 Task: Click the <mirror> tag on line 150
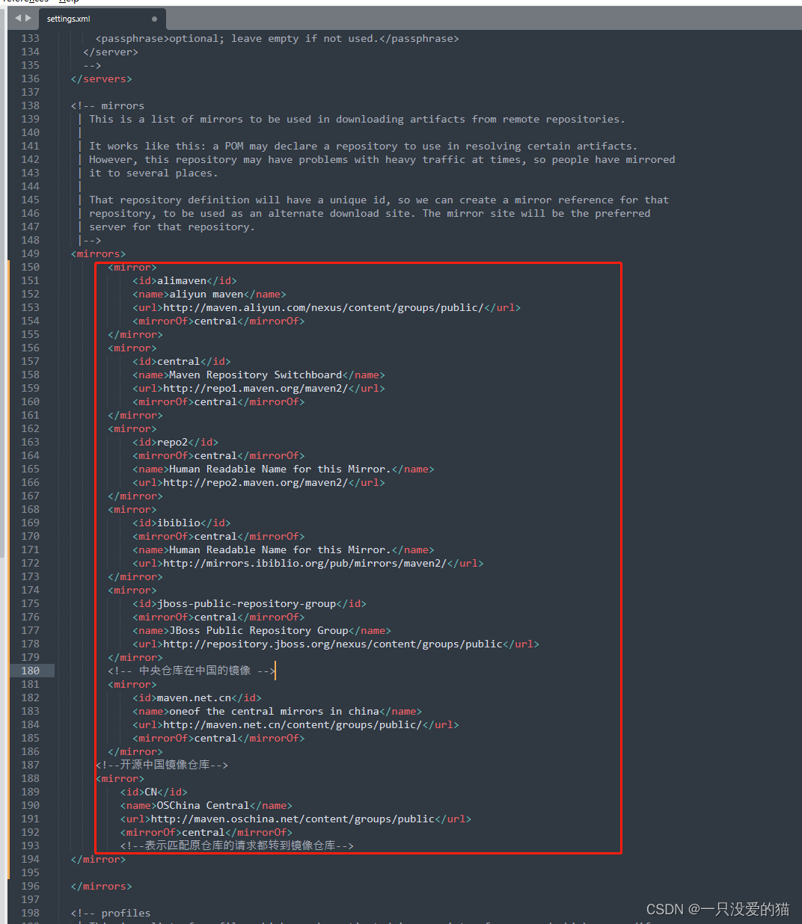(x=132, y=267)
